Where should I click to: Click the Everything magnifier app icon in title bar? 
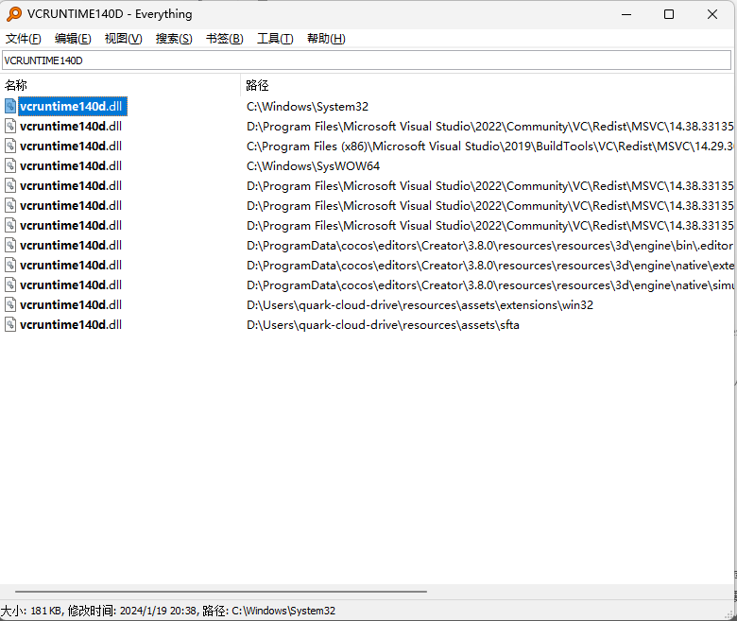point(14,14)
